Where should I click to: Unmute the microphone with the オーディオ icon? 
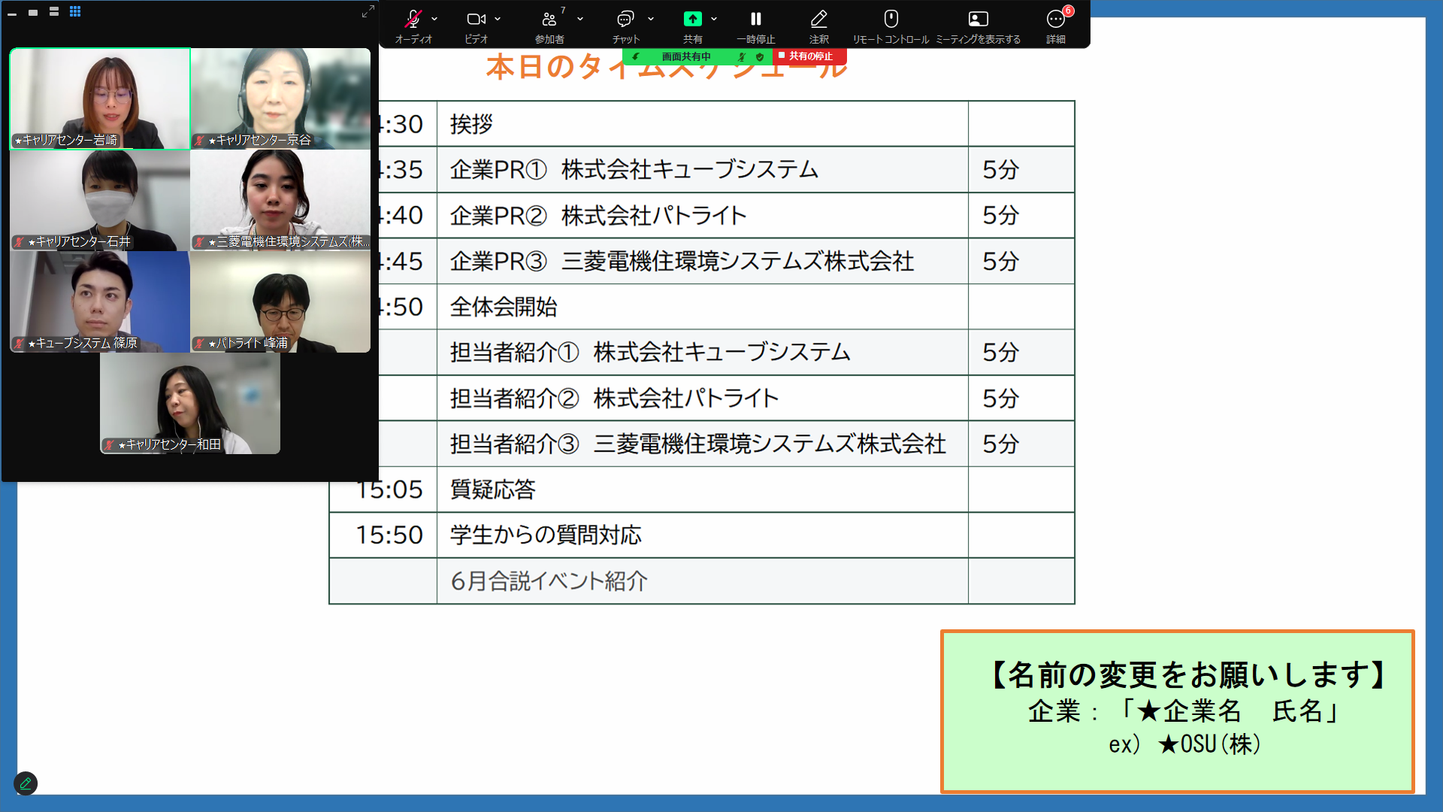pyautogui.click(x=413, y=19)
